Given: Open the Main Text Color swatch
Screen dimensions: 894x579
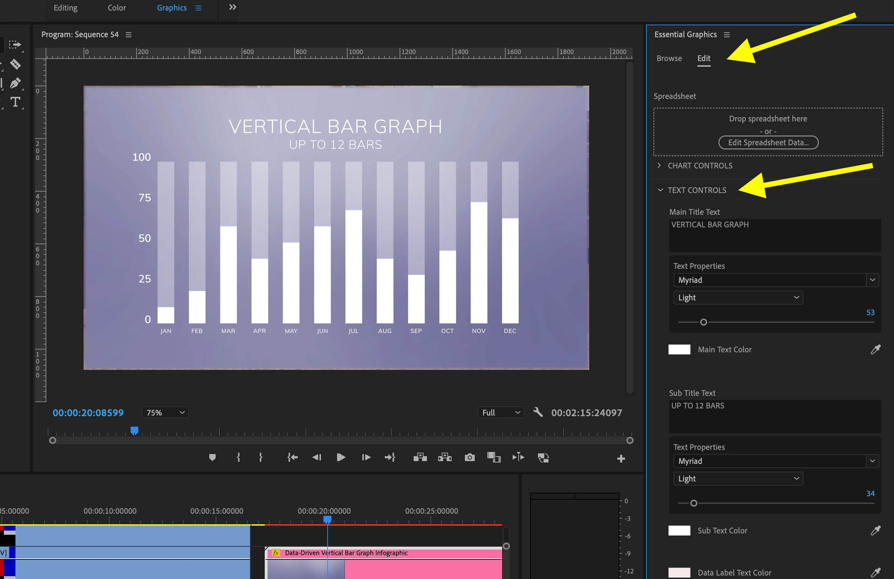Looking at the screenshot, I should (x=679, y=350).
